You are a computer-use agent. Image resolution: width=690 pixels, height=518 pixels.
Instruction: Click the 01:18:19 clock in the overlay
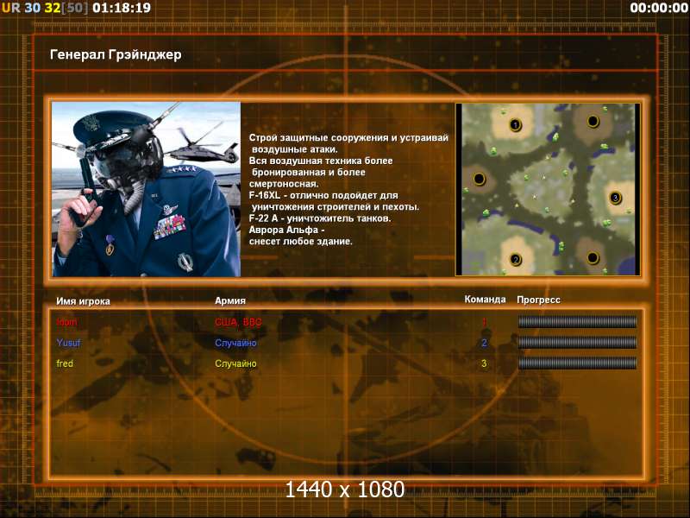pyautogui.click(x=122, y=8)
